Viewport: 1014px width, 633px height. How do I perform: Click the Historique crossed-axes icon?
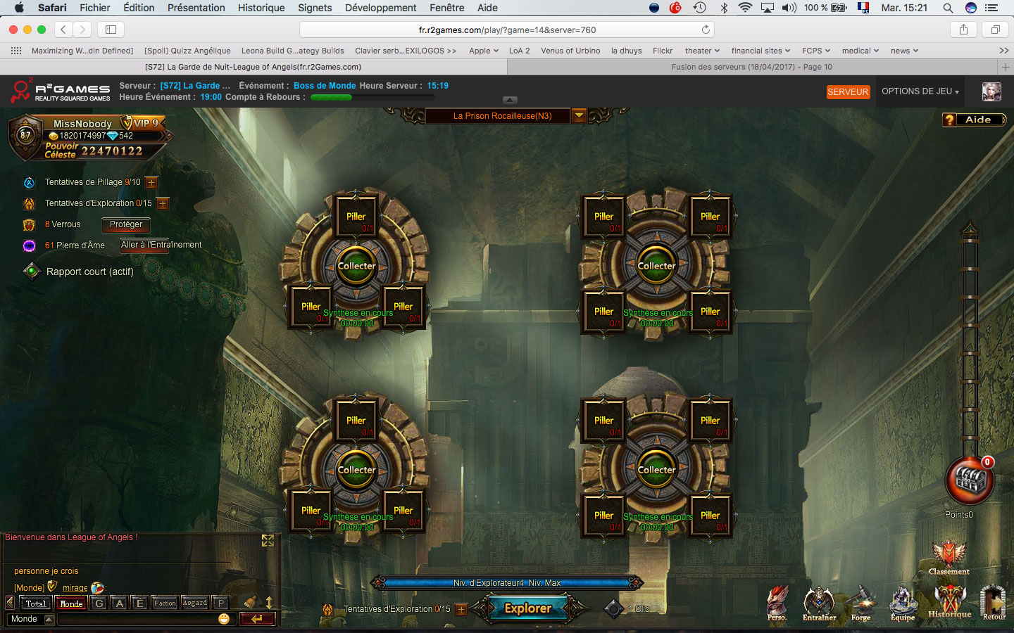point(949,600)
